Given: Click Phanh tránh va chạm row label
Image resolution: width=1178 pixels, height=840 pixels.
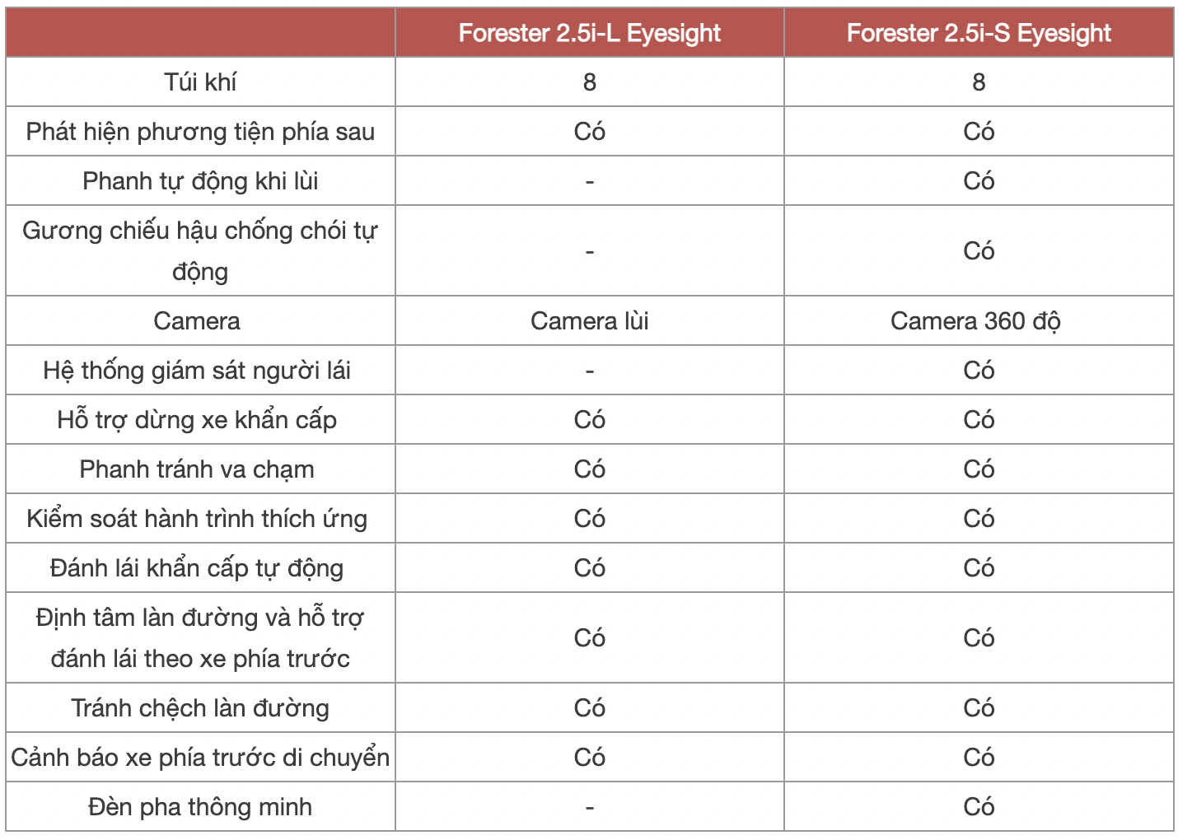Looking at the screenshot, I should coord(197,469).
